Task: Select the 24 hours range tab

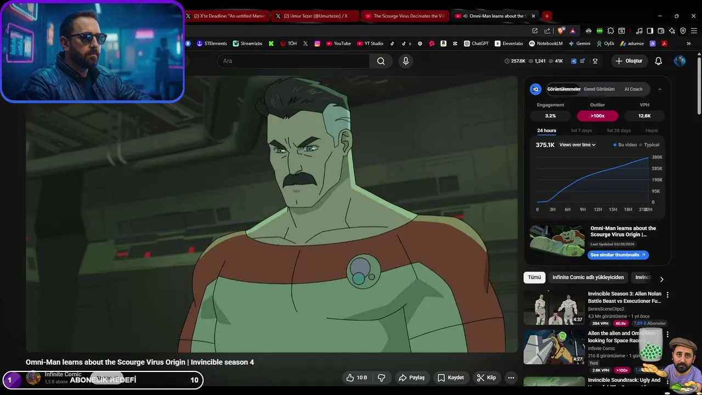Action: click(x=546, y=131)
